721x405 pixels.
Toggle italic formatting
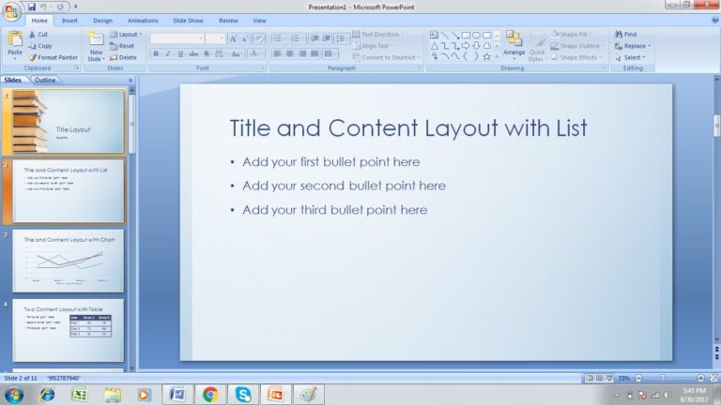(168, 53)
